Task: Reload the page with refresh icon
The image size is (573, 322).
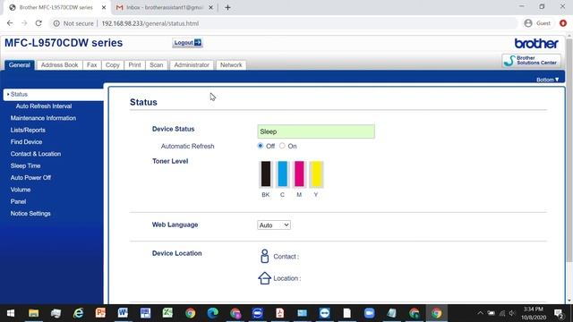Action: pyautogui.click(x=38, y=23)
